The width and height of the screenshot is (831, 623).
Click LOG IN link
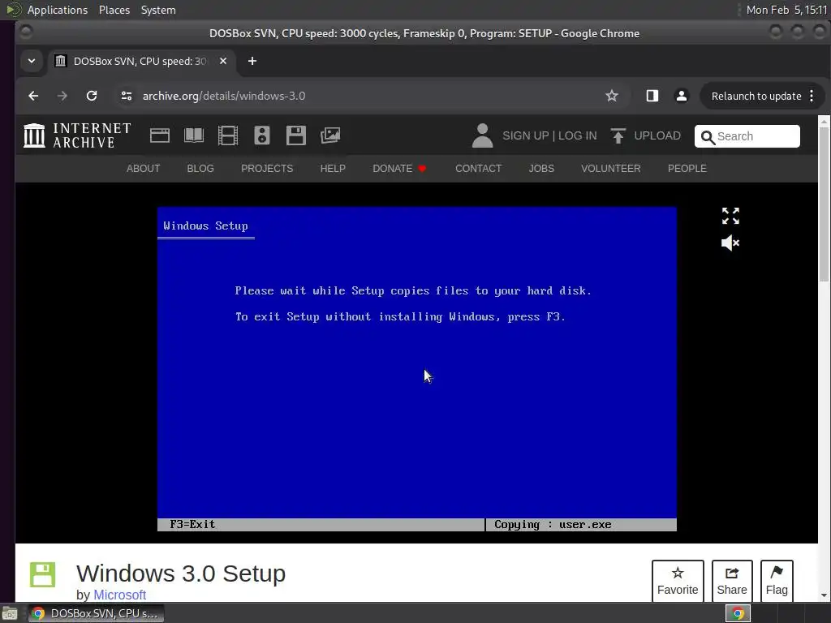577,135
